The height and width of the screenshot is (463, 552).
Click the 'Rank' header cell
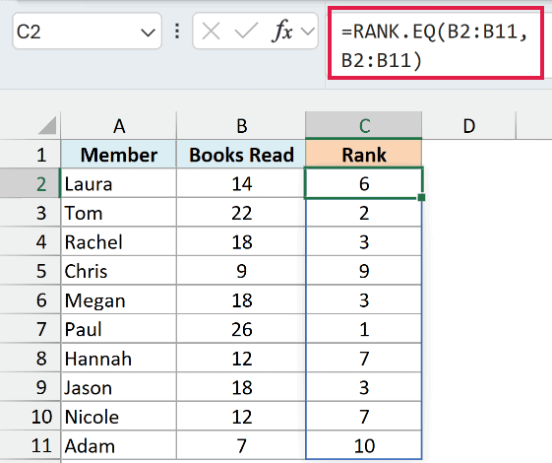(x=364, y=155)
